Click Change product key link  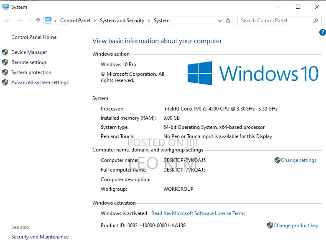(295, 225)
